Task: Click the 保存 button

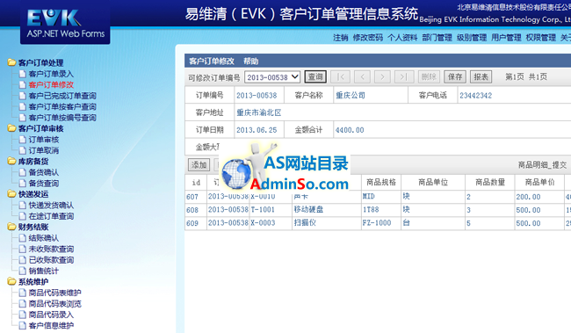Action: pos(455,76)
